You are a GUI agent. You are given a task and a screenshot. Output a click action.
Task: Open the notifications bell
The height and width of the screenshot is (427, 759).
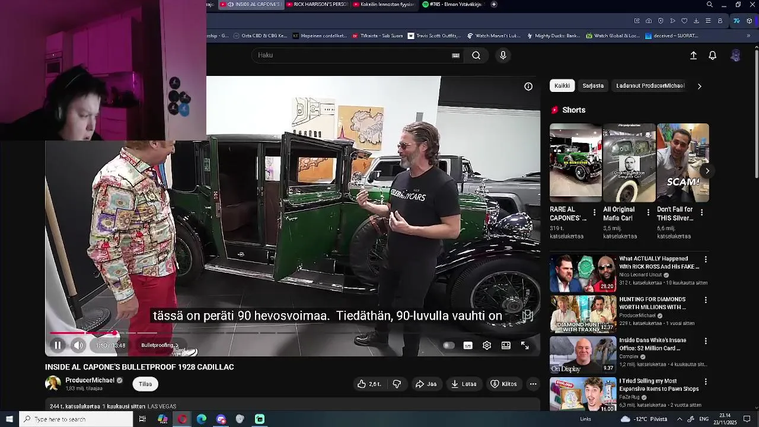pos(713,55)
